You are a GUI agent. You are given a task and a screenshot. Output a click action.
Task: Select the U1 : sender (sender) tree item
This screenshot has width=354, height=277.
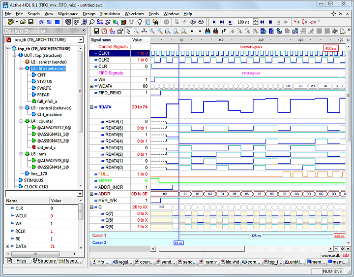click(x=49, y=62)
